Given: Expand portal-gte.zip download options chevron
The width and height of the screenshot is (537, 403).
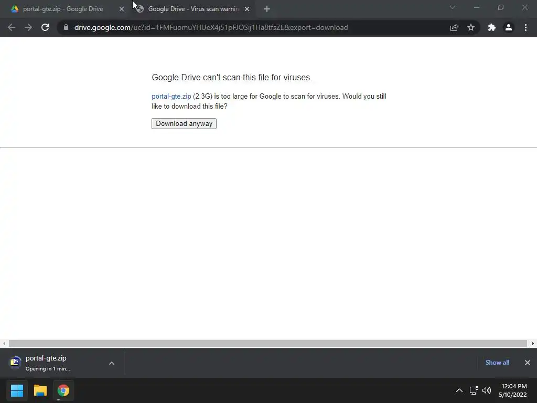Looking at the screenshot, I should pos(112,363).
